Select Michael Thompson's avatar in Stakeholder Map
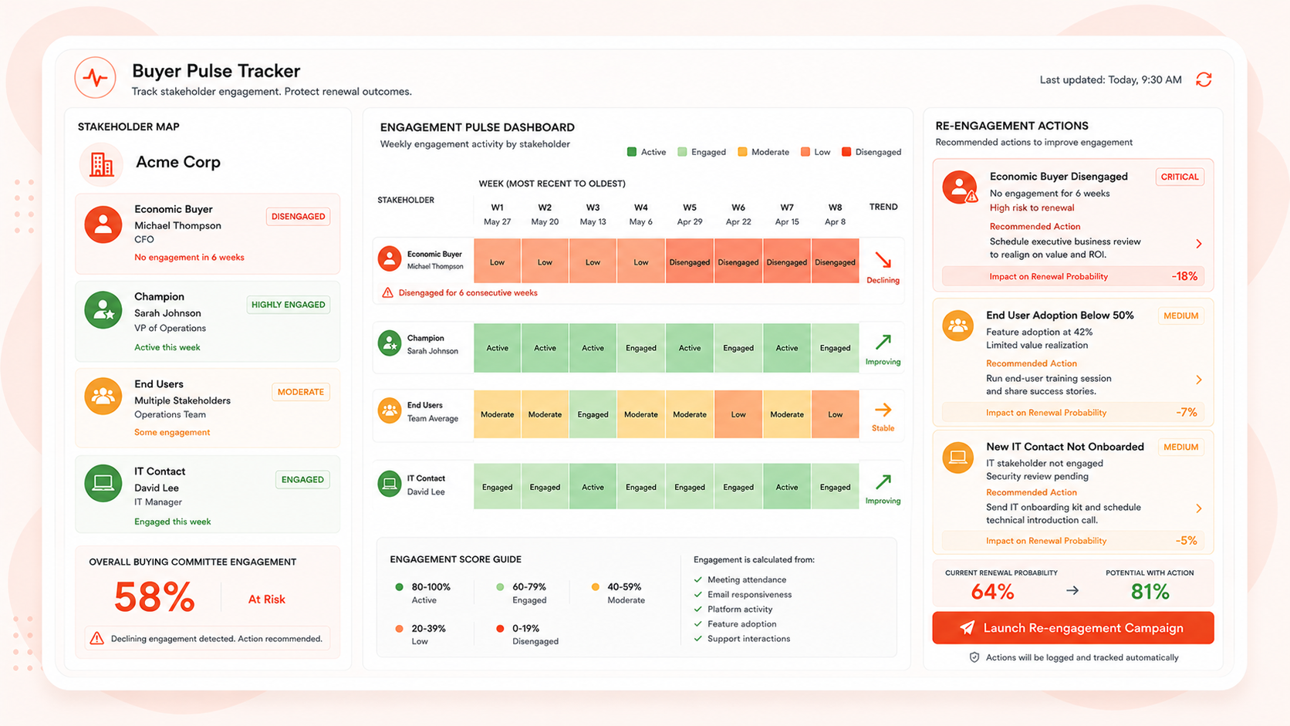Viewport: 1290px width, 726px height. click(x=103, y=225)
